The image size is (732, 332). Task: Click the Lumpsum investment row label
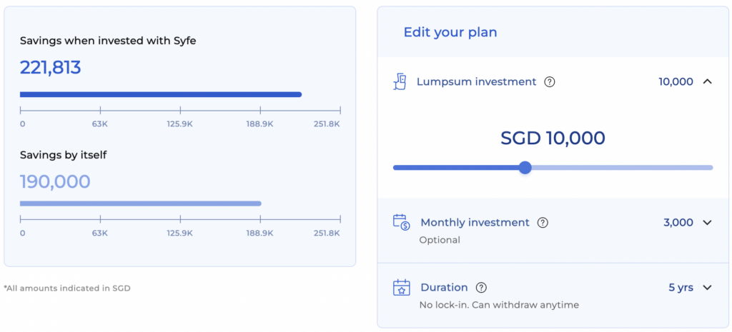pos(476,82)
